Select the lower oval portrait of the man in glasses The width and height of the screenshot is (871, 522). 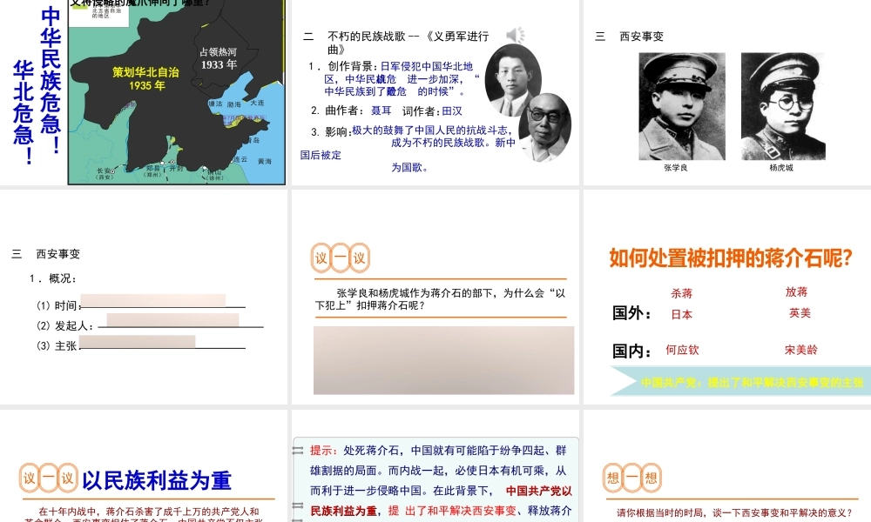(x=545, y=128)
